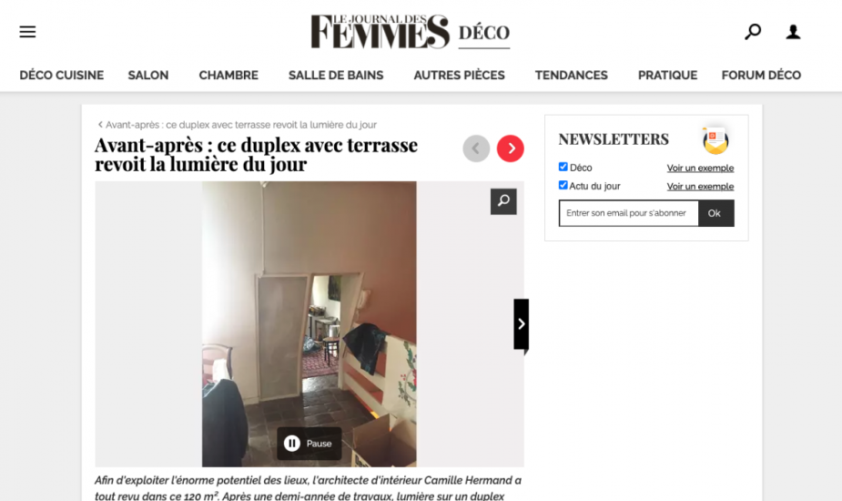
Task: Open the hamburger menu
Action: [x=27, y=32]
